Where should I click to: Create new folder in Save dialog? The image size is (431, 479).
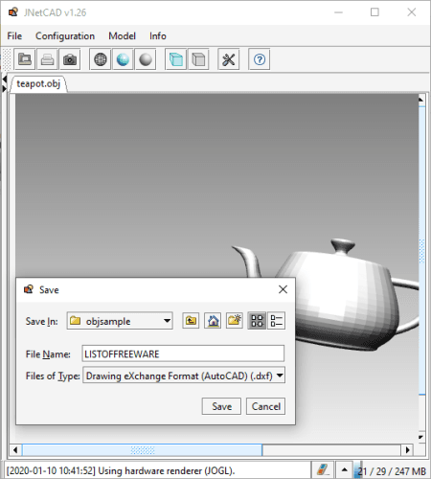[x=235, y=320]
